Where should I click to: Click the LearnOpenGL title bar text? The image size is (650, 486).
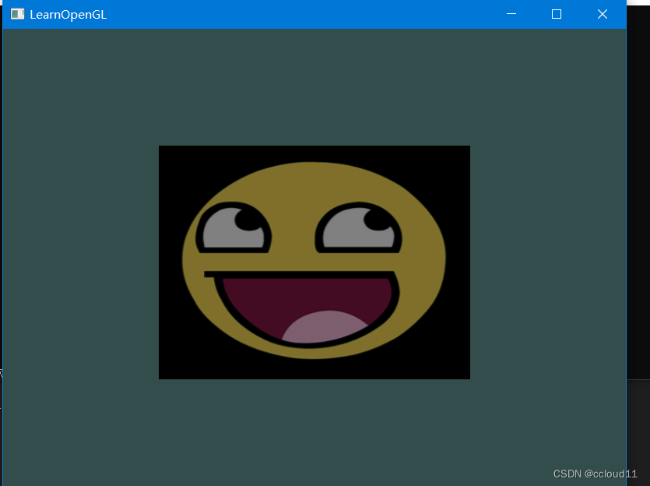68,15
